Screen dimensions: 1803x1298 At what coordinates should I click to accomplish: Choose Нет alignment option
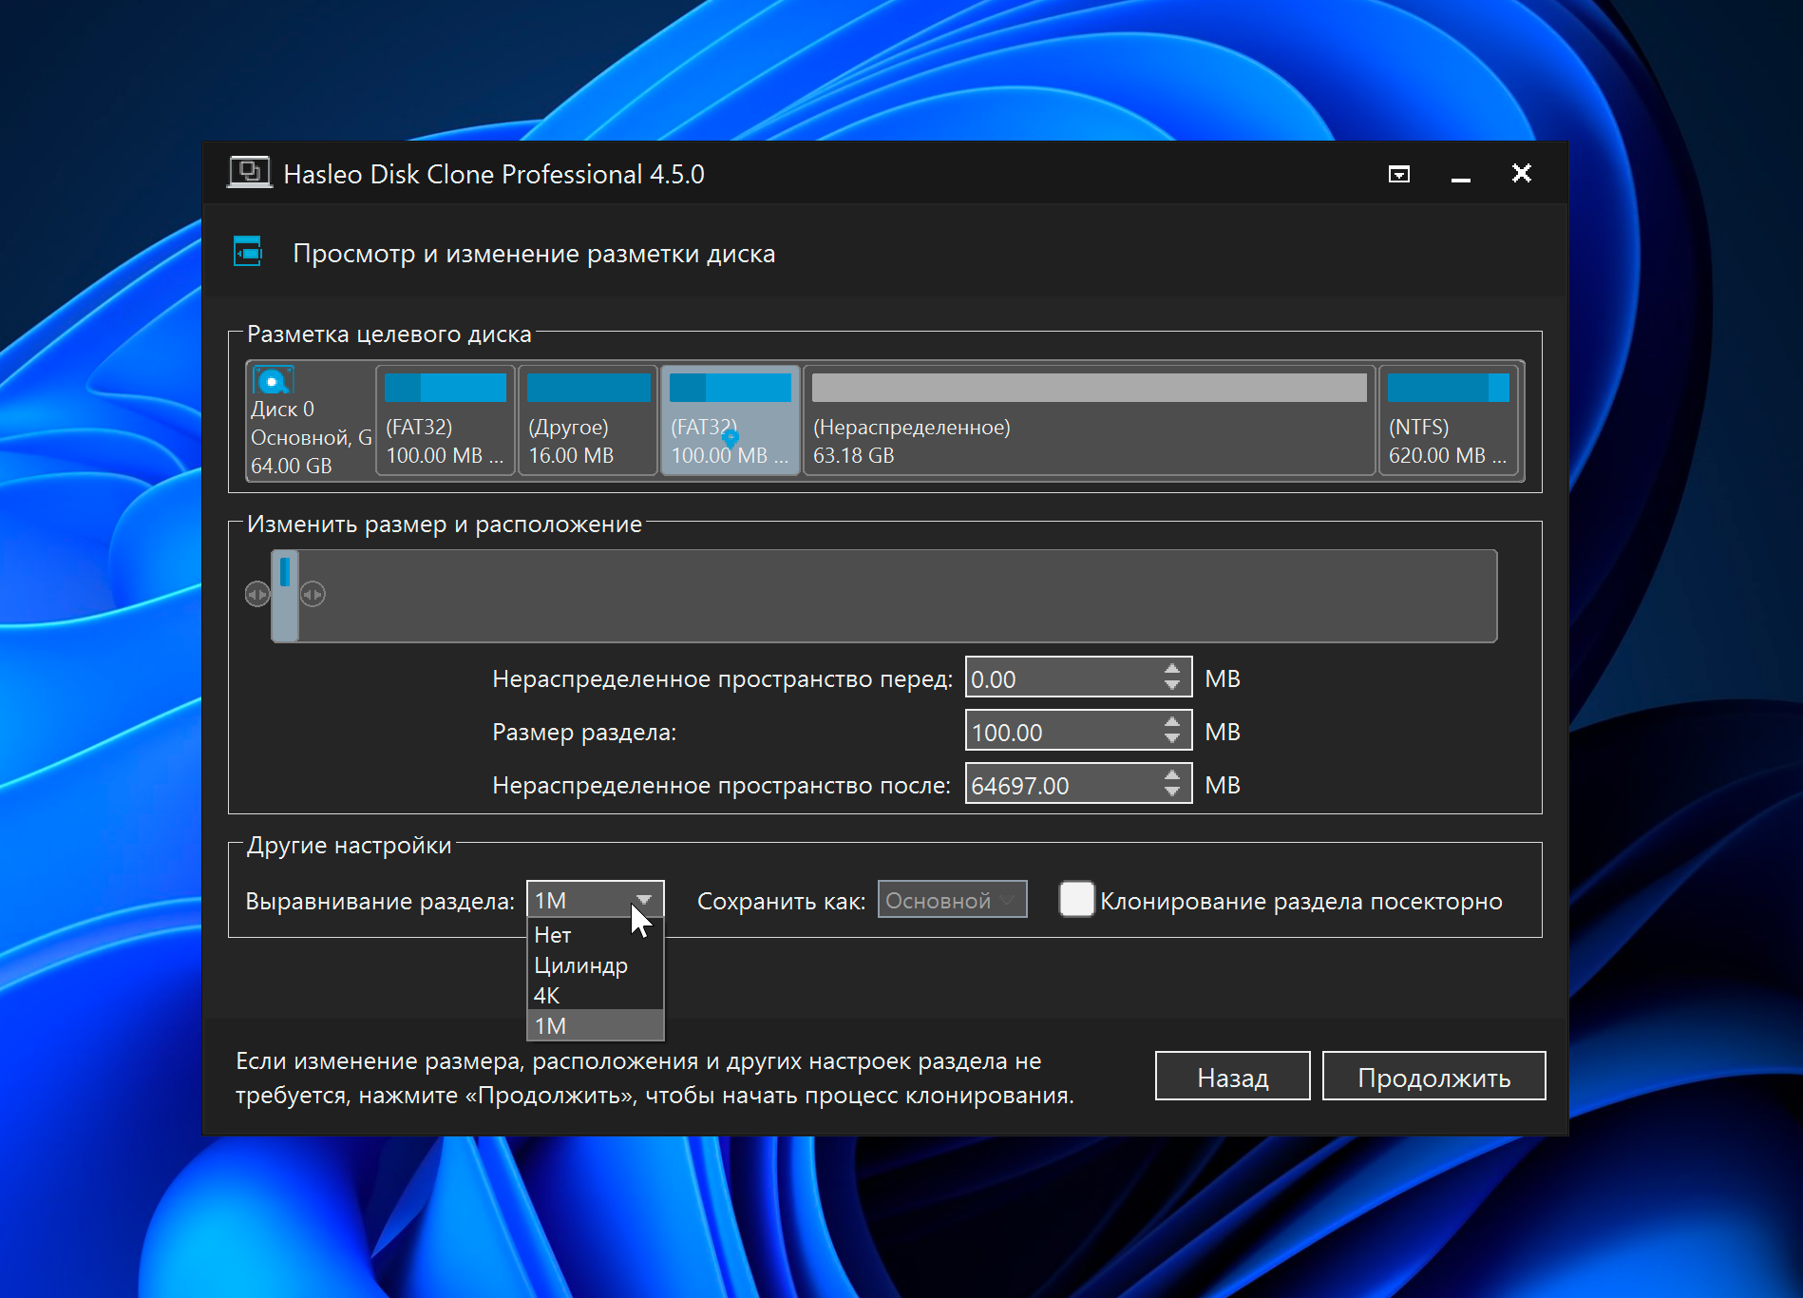[x=596, y=935]
